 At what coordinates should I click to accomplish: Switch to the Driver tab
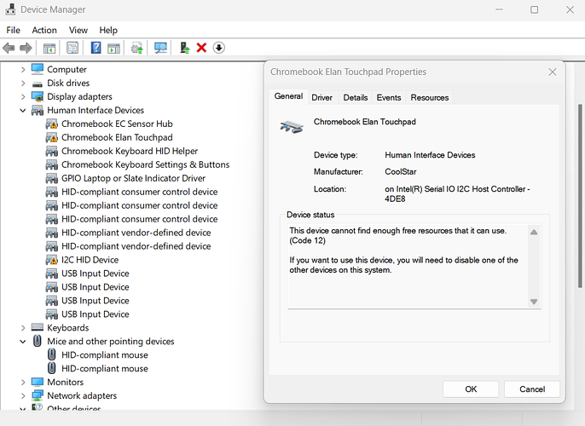pyautogui.click(x=321, y=98)
